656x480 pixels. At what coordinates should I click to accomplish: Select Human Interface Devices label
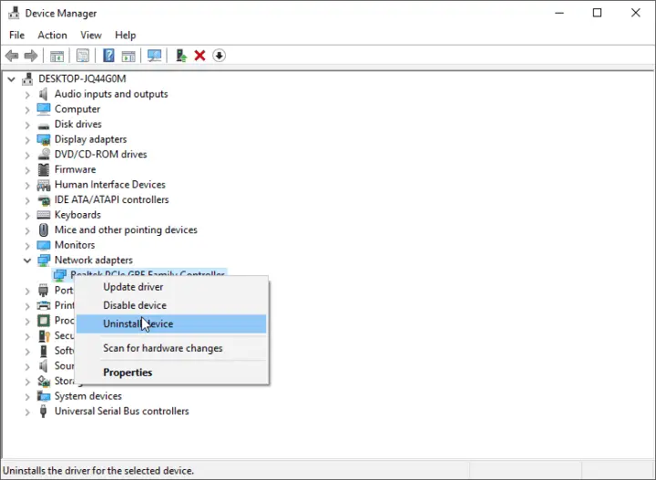(x=110, y=184)
